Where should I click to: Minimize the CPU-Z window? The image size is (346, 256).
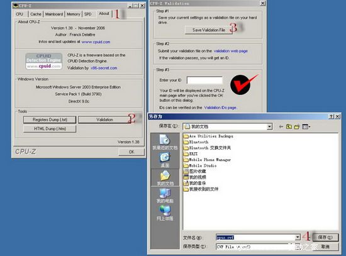tap(130, 6)
